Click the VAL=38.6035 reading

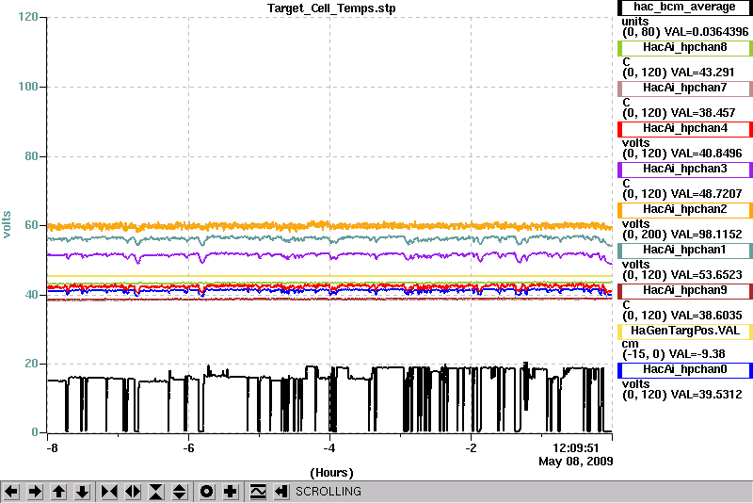707,316
